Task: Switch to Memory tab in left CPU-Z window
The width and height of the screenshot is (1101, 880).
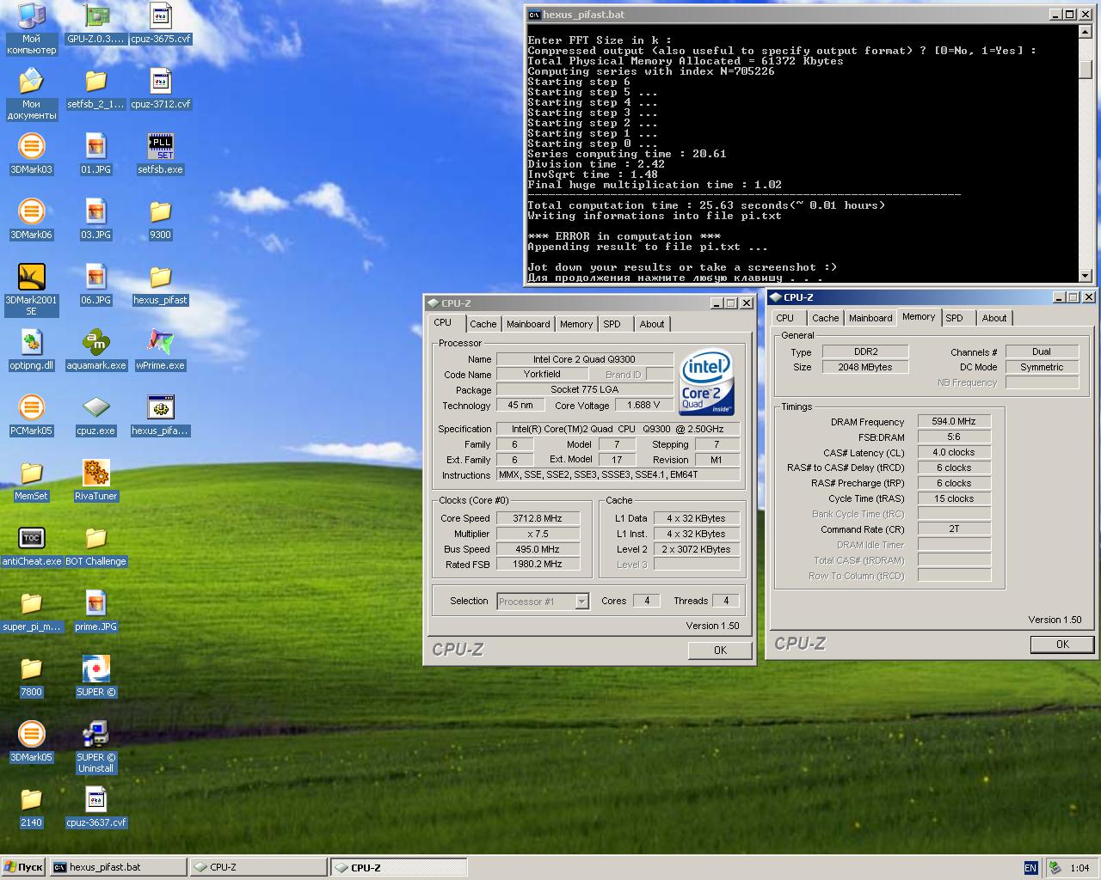Action: [x=576, y=324]
